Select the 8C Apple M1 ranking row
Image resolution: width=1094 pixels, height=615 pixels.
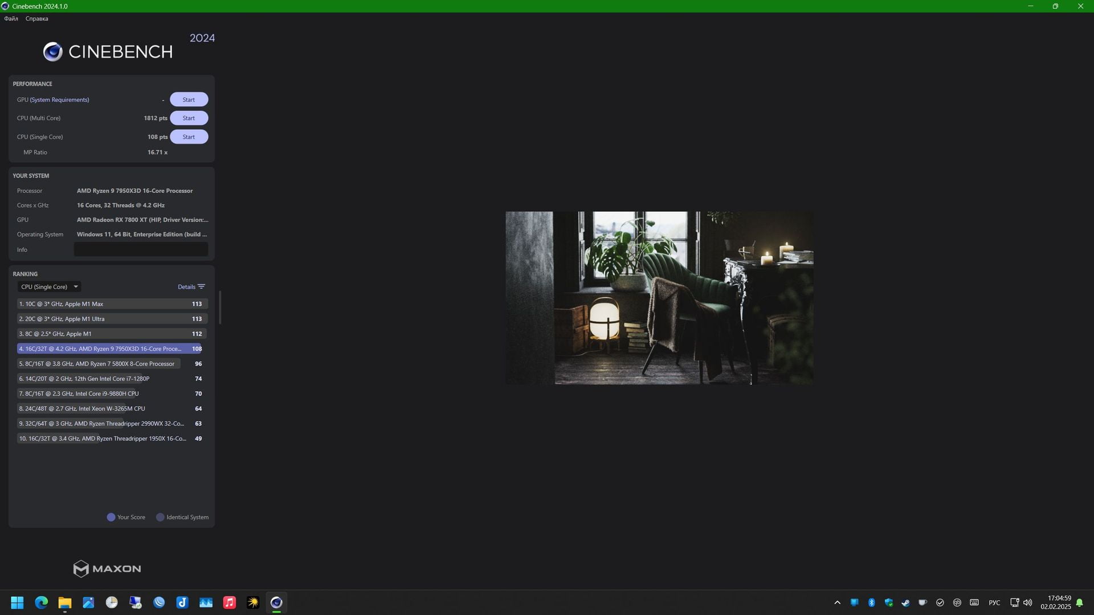coord(112,334)
